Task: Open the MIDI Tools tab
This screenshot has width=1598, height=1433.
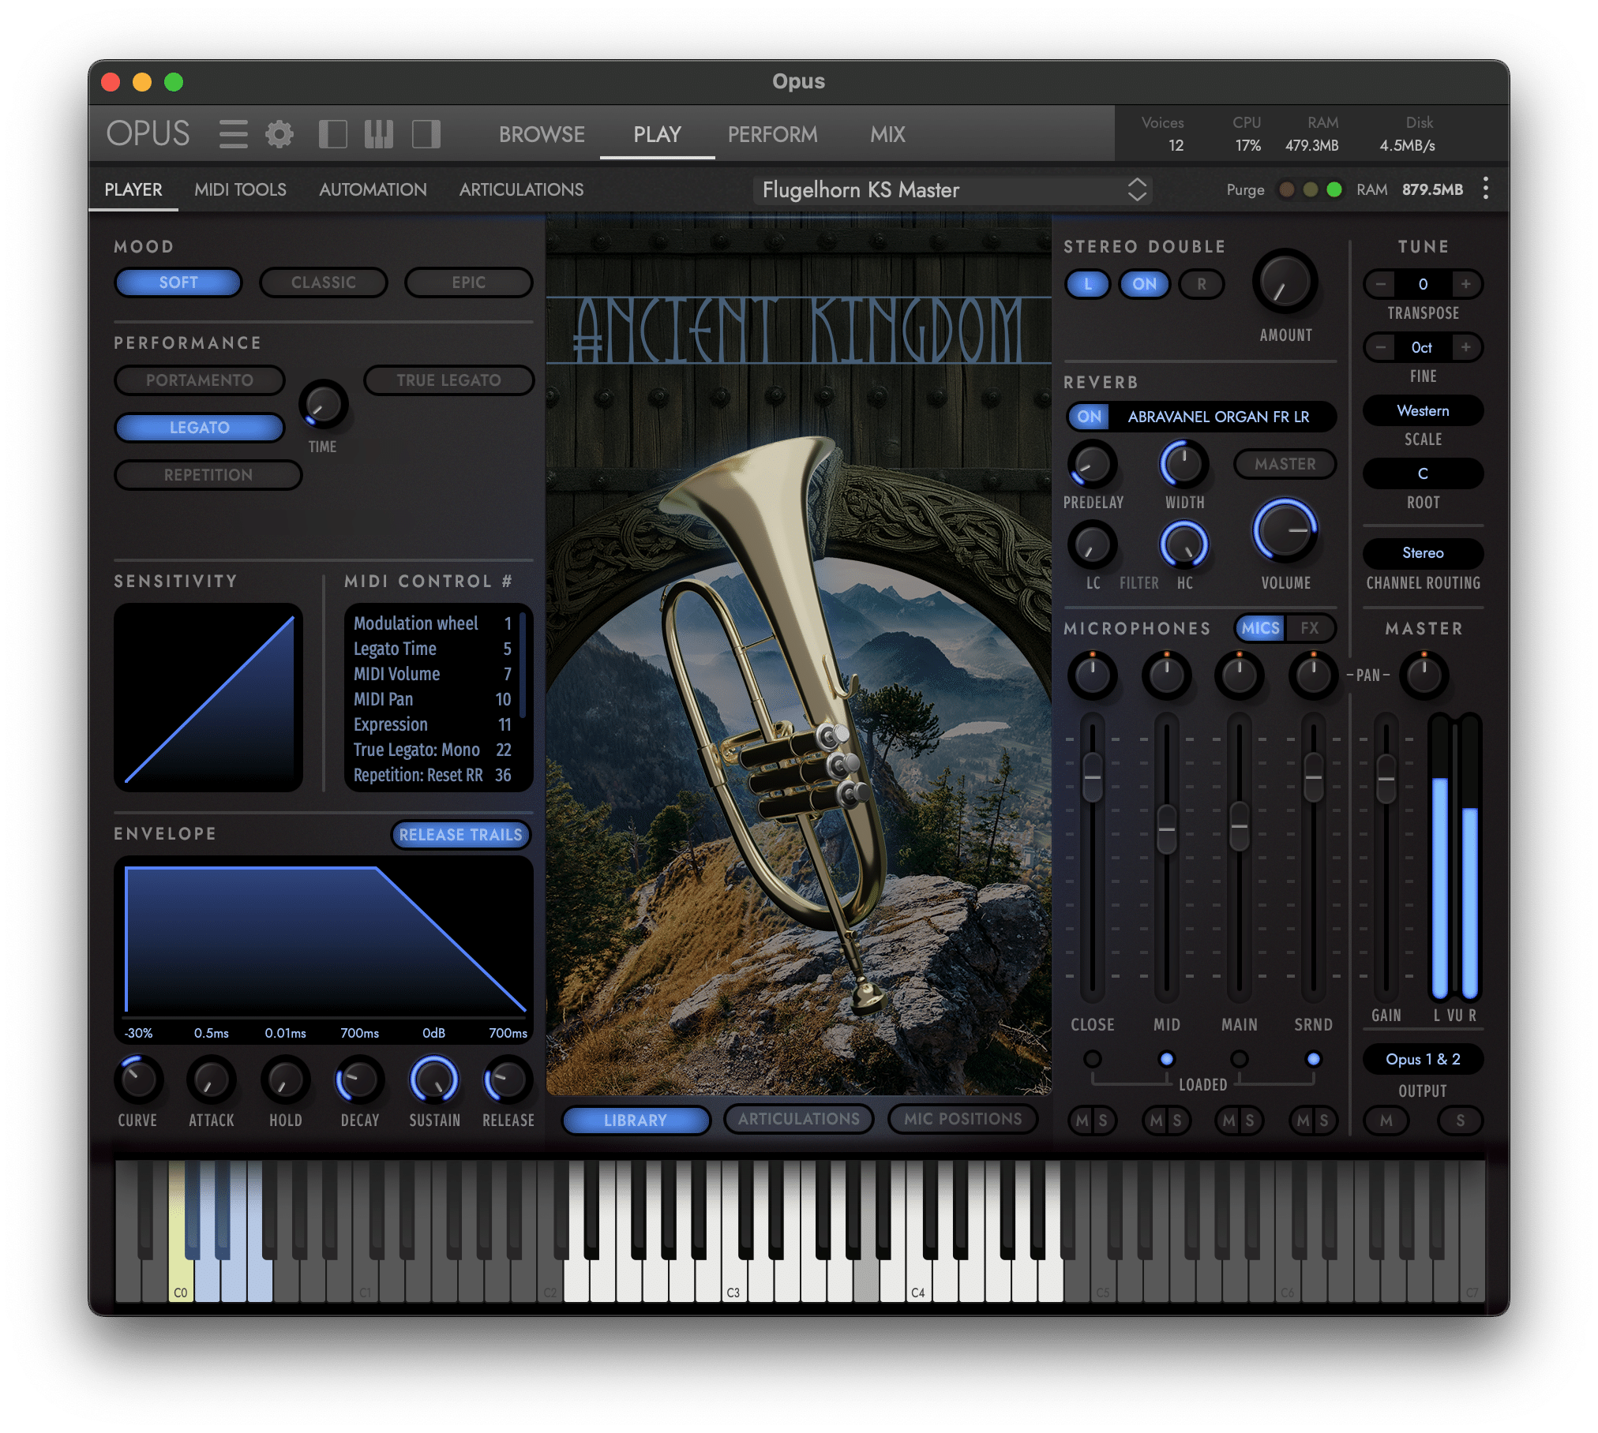Action: (x=240, y=189)
